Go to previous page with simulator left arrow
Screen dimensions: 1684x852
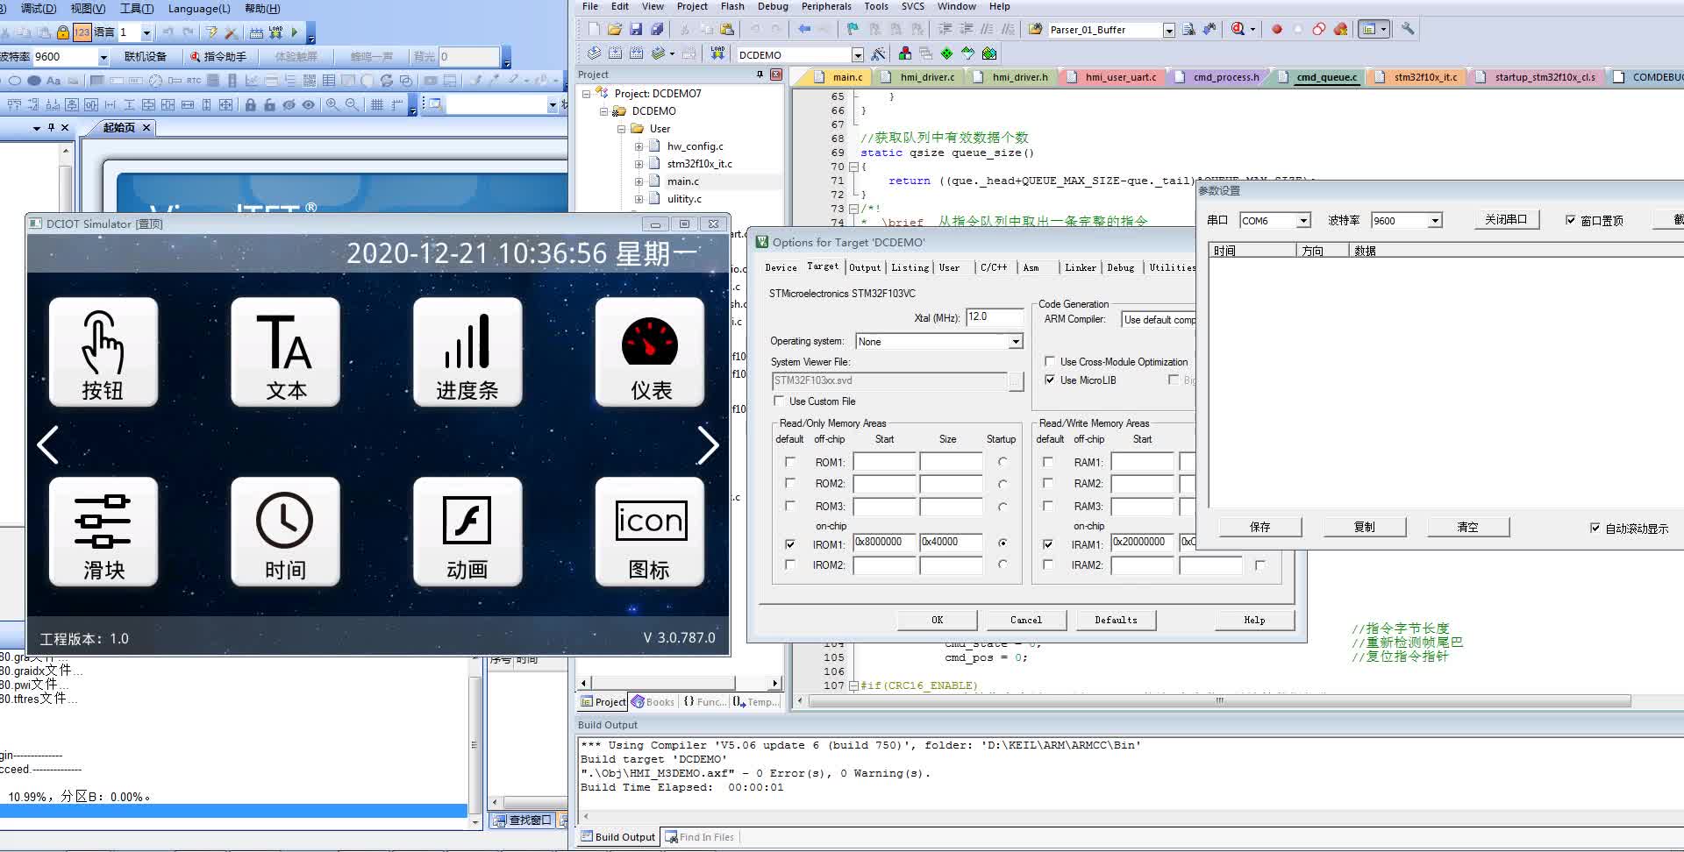point(48,445)
